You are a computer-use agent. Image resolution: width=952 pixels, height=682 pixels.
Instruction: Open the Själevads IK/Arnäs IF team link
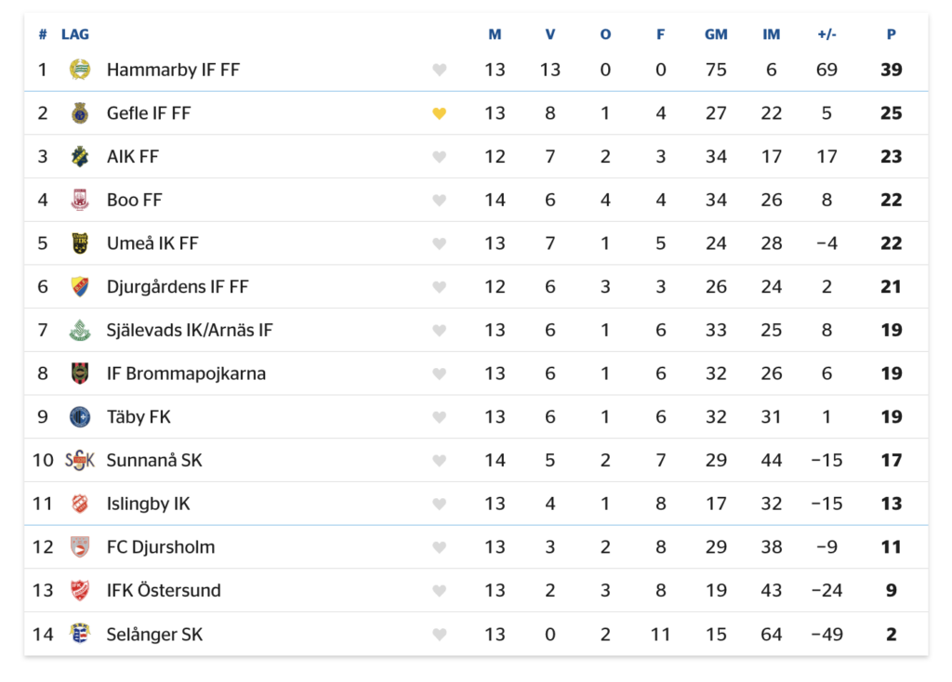coord(190,330)
